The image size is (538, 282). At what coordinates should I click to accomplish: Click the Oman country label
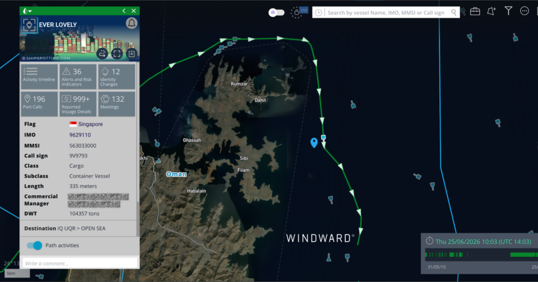(x=177, y=174)
